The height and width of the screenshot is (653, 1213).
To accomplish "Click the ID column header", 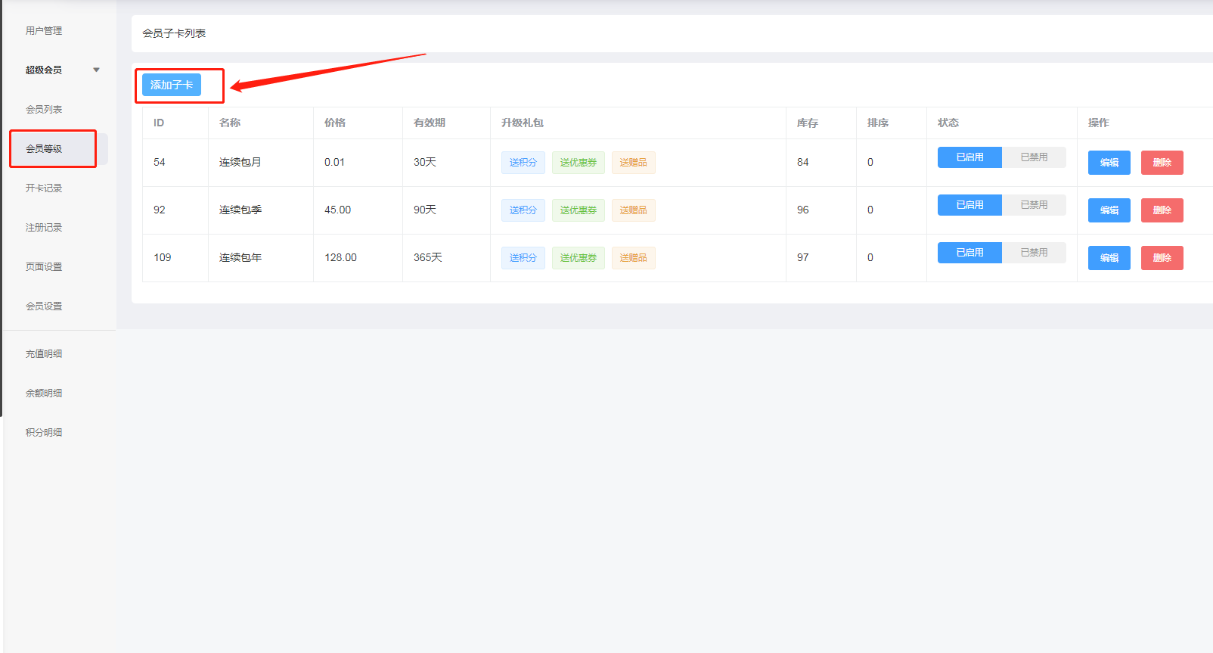I will pos(159,123).
